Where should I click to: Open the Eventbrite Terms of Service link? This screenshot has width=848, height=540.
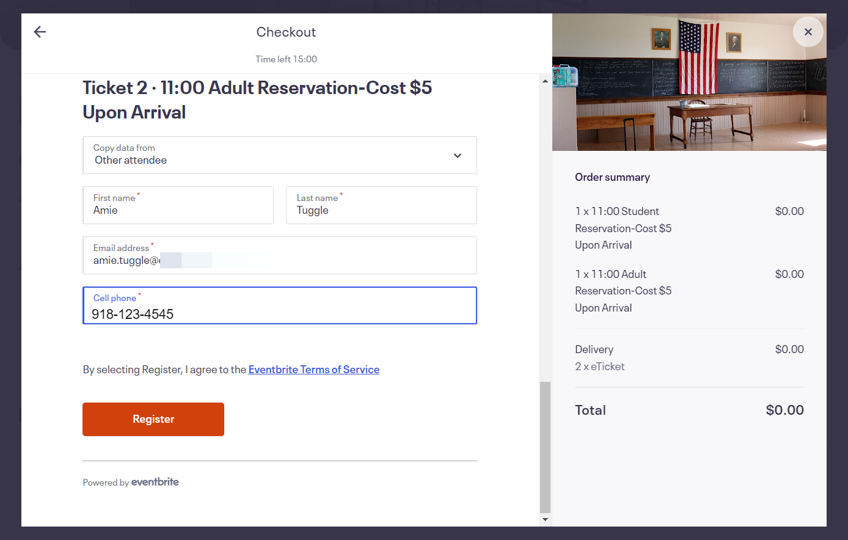point(314,370)
